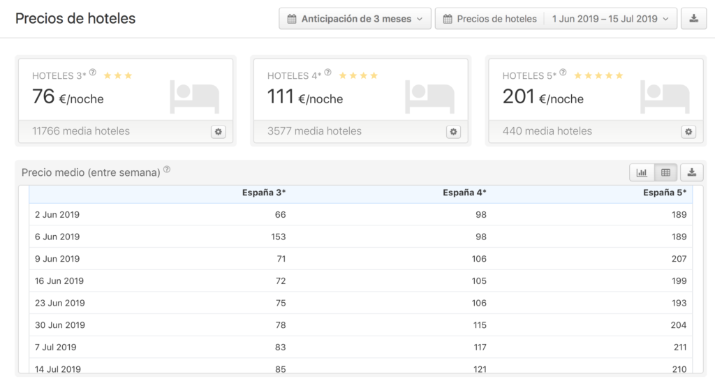
Task: Select the 6 Jun 2019 row label
Action: [x=57, y=237]
